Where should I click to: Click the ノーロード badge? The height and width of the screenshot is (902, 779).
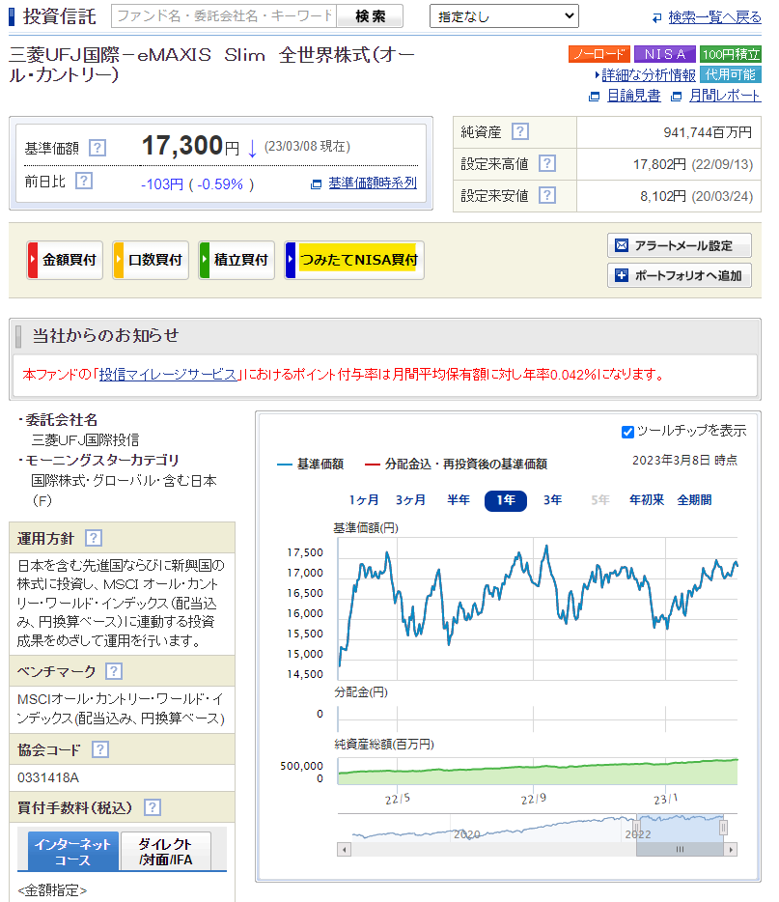coord(599,54)
